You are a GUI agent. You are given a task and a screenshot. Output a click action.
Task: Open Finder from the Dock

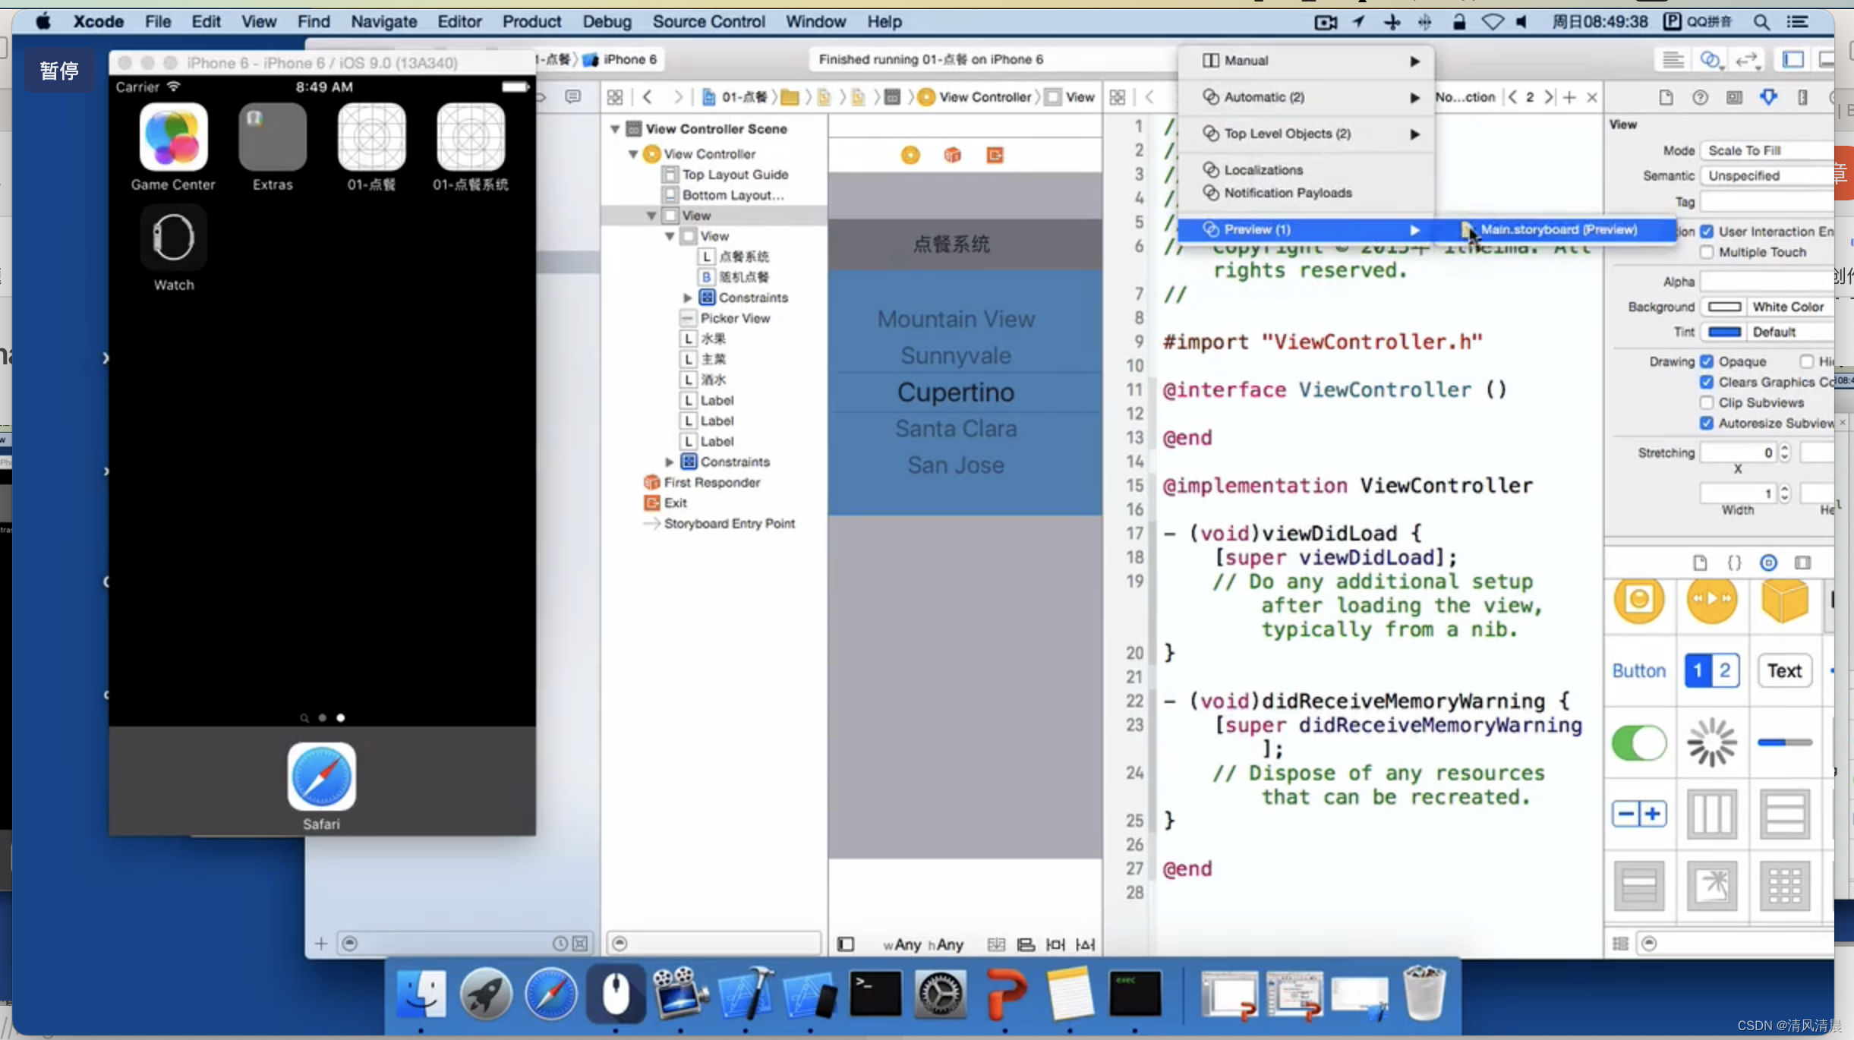(421, 994)
